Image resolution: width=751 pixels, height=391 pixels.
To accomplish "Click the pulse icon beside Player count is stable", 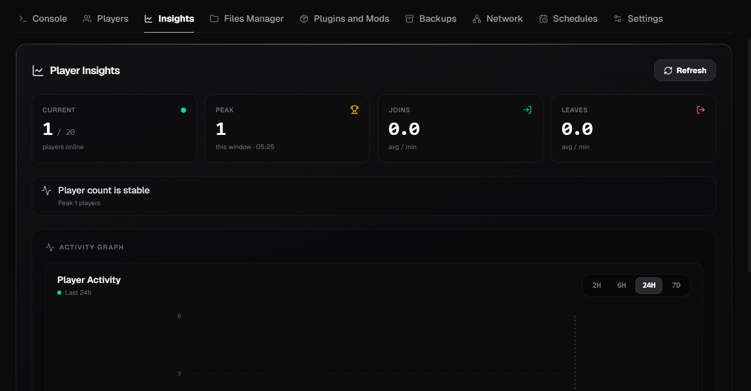I will click(x=46, y=191).
